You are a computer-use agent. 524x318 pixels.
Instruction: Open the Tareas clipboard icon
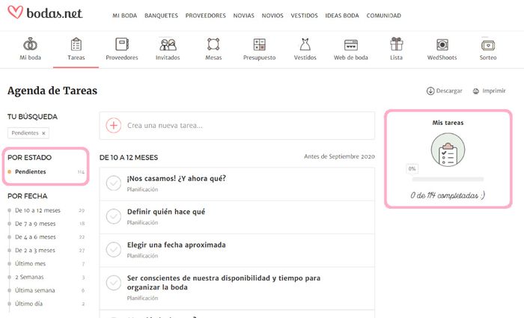coord(76,44)
